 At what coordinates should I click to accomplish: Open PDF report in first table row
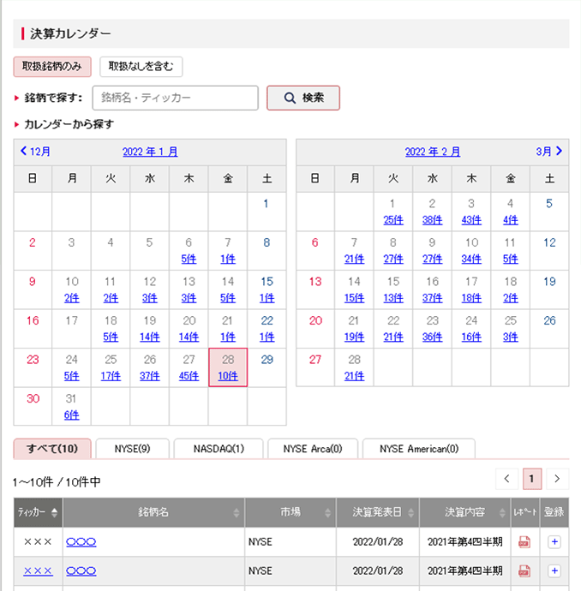click(x=524, y=542)
